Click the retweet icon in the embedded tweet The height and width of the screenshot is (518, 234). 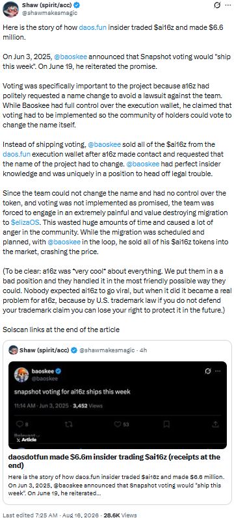69,424
